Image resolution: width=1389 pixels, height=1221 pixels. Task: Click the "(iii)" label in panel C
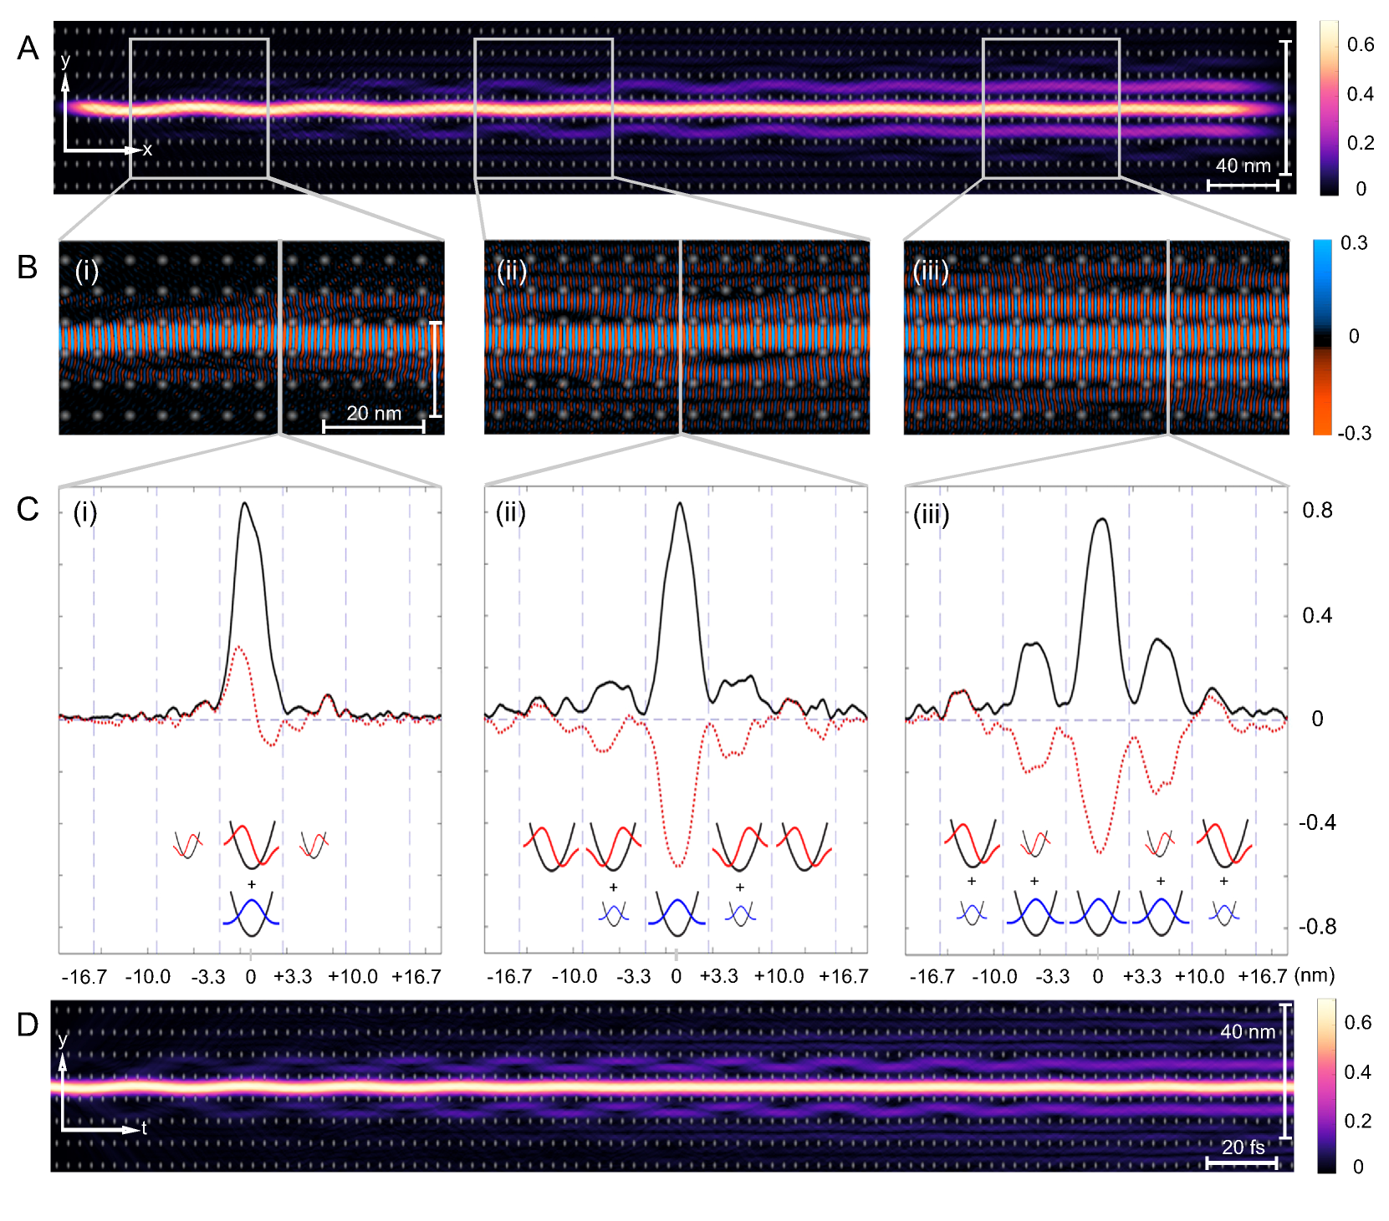click(x=932, y=515)
